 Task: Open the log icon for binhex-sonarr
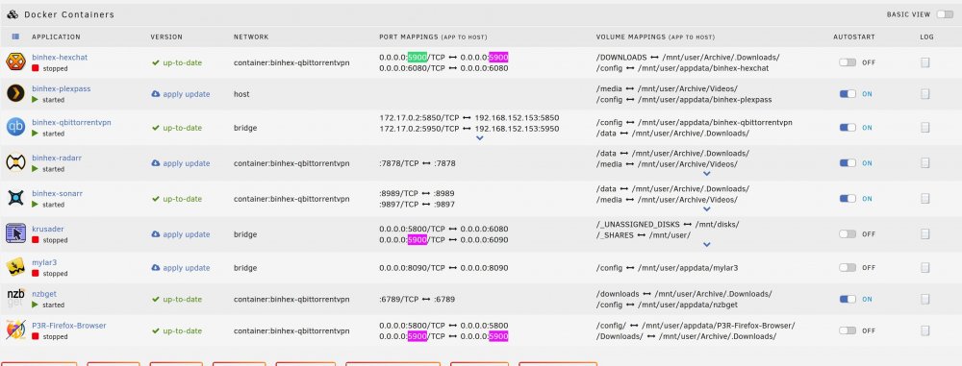[x=924, y=199]
